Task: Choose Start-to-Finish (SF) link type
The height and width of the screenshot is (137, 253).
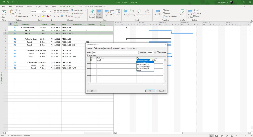Action: click(145, 68)
